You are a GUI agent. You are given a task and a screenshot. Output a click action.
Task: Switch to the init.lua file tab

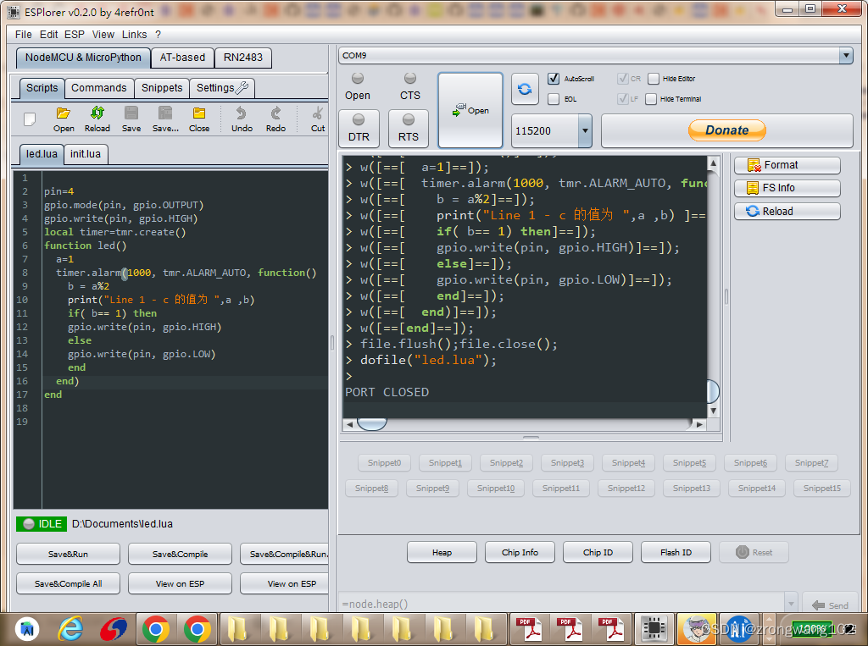click(86, 154)
